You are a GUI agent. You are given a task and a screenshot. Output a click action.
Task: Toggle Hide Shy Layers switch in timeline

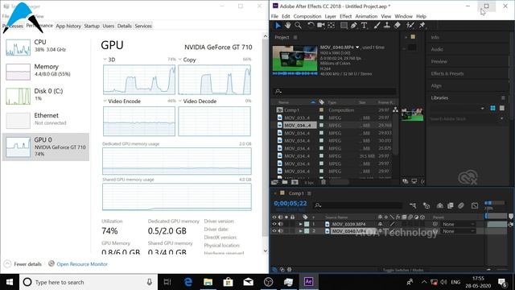440,205
